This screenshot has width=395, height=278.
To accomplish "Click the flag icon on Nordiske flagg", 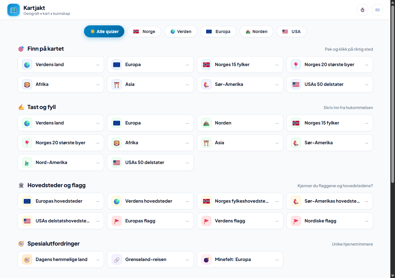I will [x=296, y=221].
